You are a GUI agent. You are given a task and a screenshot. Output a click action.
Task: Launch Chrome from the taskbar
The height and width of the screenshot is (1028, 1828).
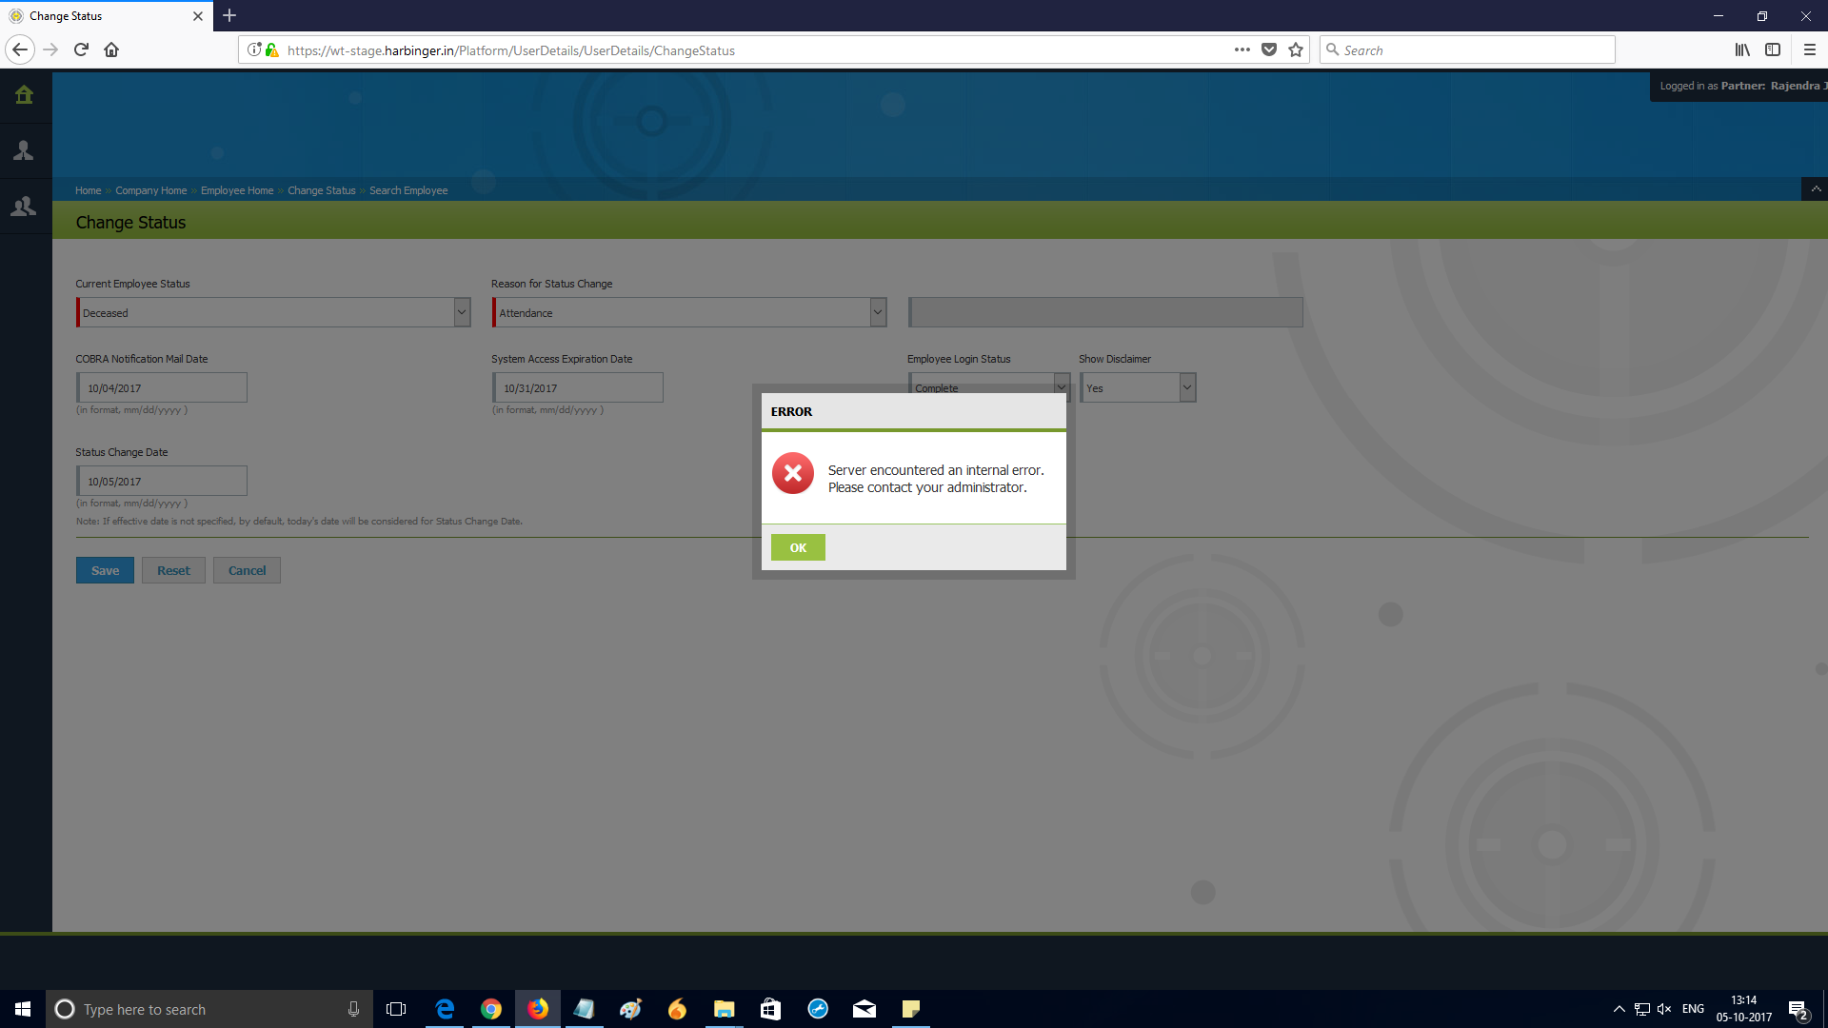(x=491, y=1009)
